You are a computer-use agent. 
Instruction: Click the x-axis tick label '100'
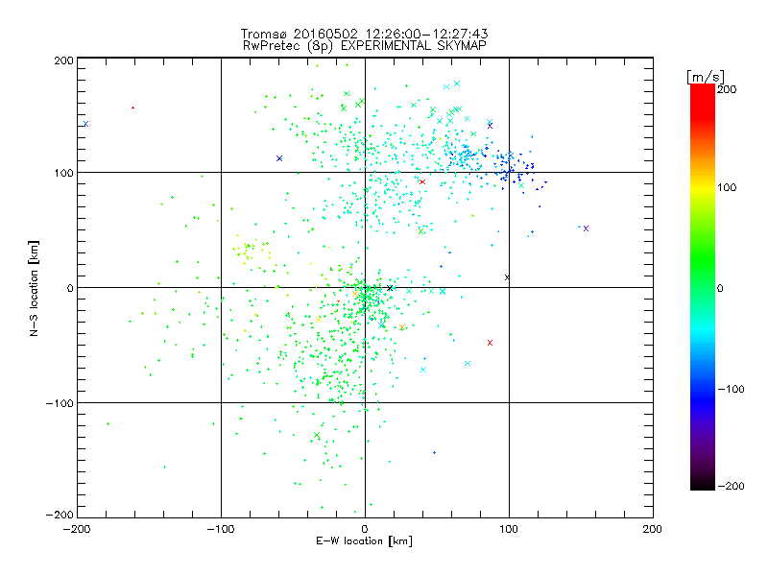pos(509,529)
